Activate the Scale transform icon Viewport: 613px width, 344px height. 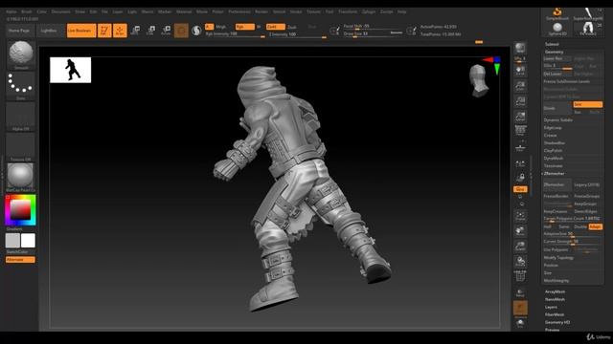151,31
